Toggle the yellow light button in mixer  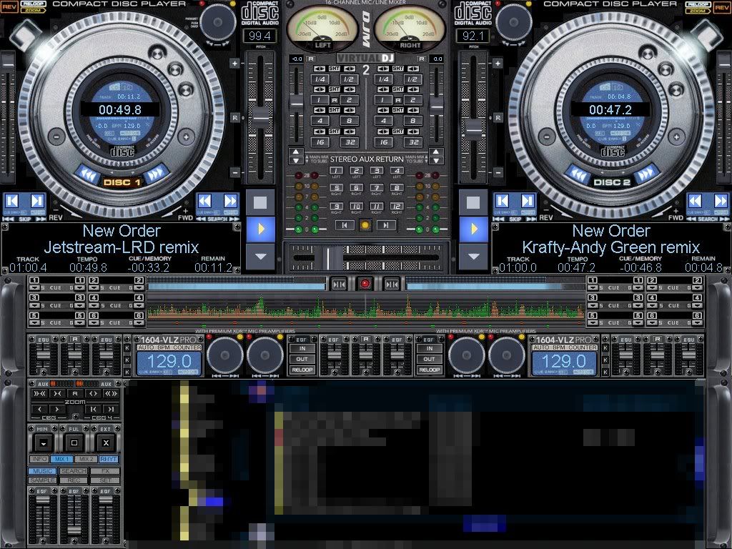365,225
